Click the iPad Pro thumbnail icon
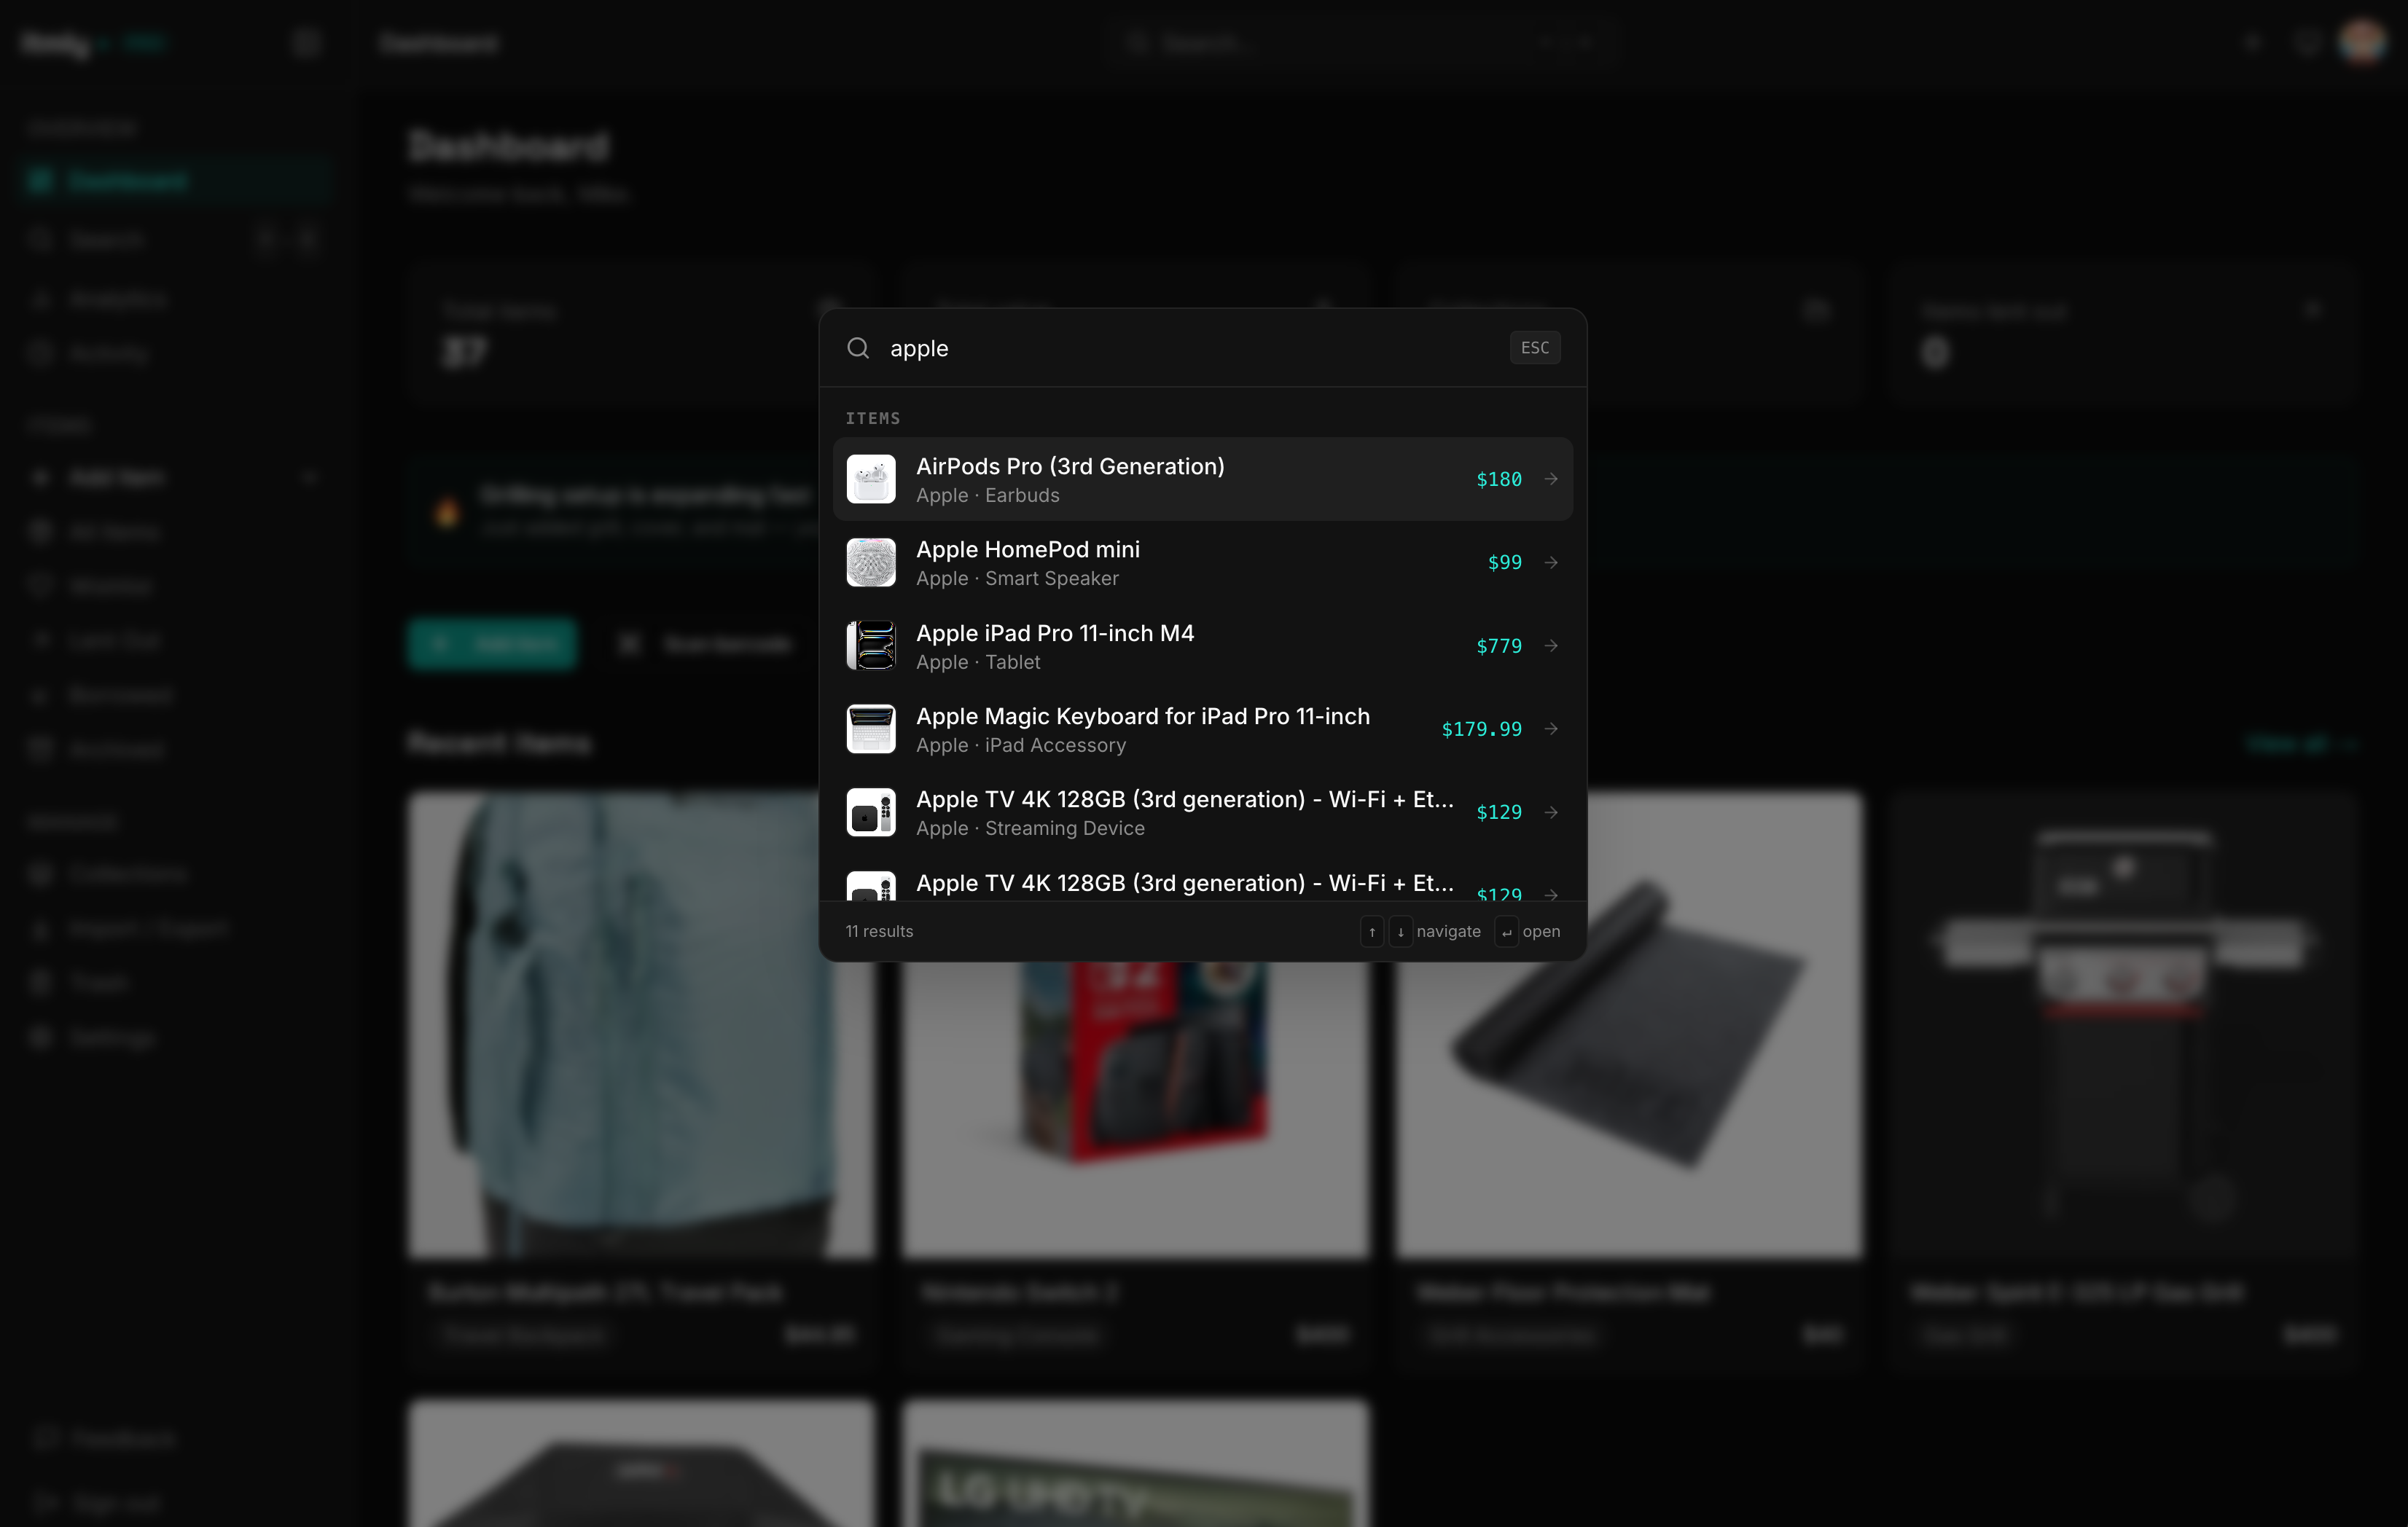2408x1527 pixels. coord(870,645)
